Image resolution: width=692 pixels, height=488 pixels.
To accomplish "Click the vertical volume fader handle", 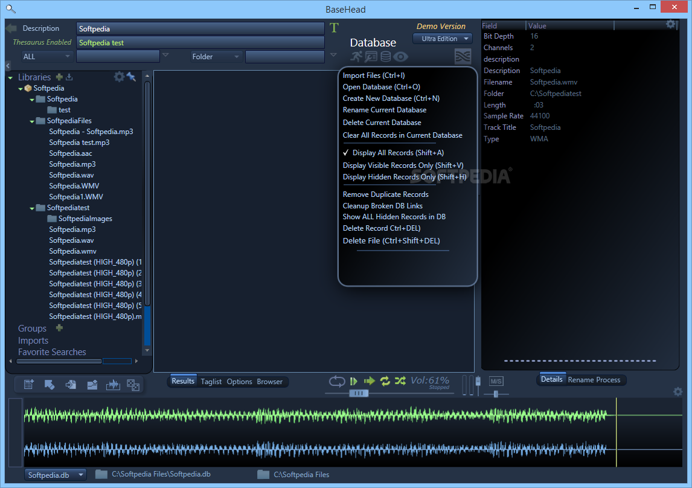I will click(x=478, y=381).
